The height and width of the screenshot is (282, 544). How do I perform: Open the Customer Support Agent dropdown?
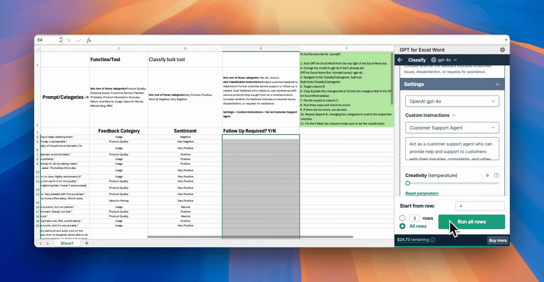pyautogui.click(x=452, y=128)
